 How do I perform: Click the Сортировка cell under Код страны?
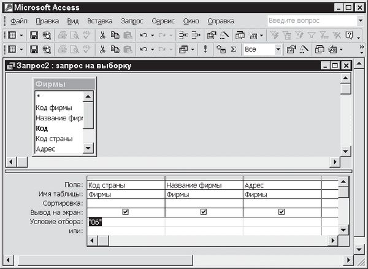126,203
